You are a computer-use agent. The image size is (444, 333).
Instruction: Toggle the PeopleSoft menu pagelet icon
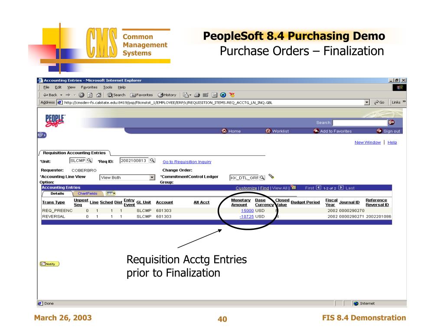pyautogui.click(x=42, y=135)
